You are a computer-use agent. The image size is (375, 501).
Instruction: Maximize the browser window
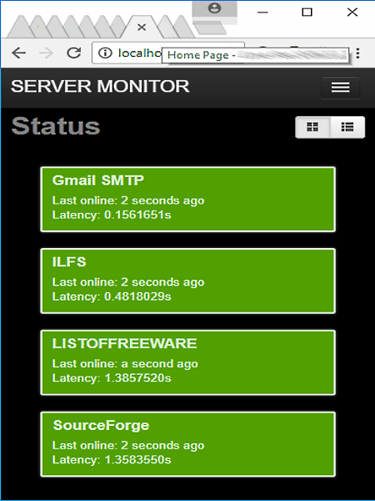307,13
